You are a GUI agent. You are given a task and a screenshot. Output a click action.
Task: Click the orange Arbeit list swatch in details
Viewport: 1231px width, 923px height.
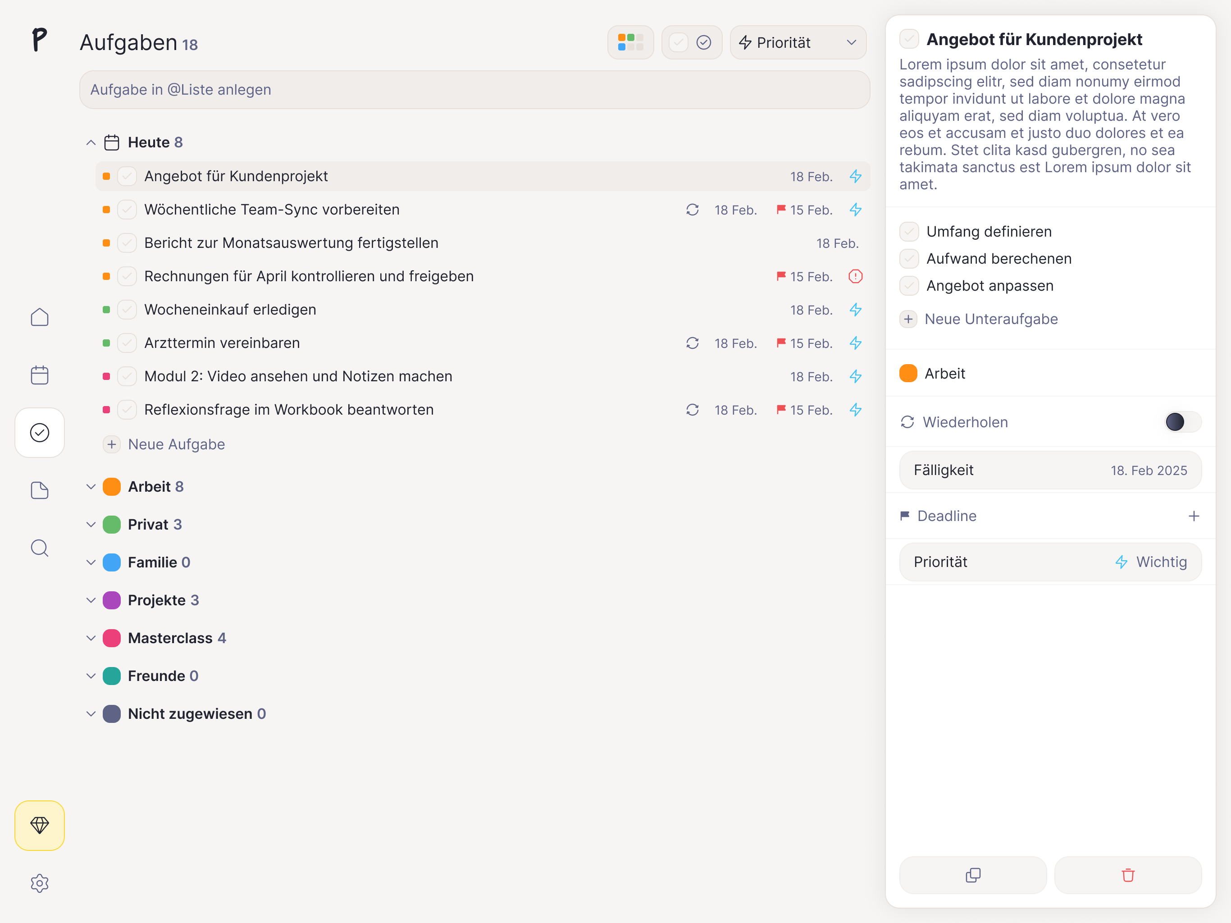click(908, 374)
